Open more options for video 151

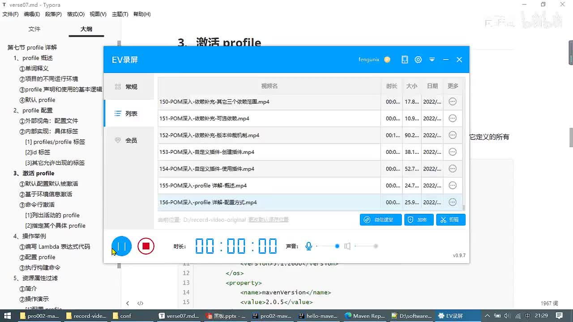point(453,119)
